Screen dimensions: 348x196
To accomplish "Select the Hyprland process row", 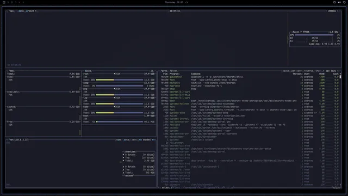I will coord(250,86).
